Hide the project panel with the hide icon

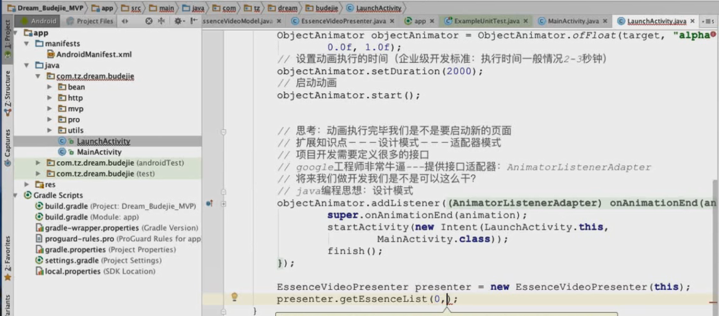click(x=193, y=21)
